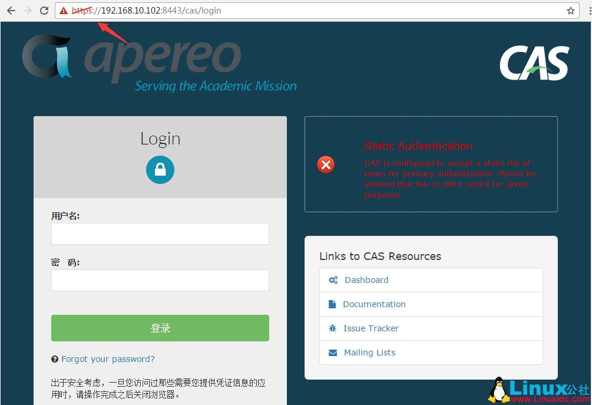
Task: Click the blue padlock icon under Login
Action: click(x=160, y=169)
